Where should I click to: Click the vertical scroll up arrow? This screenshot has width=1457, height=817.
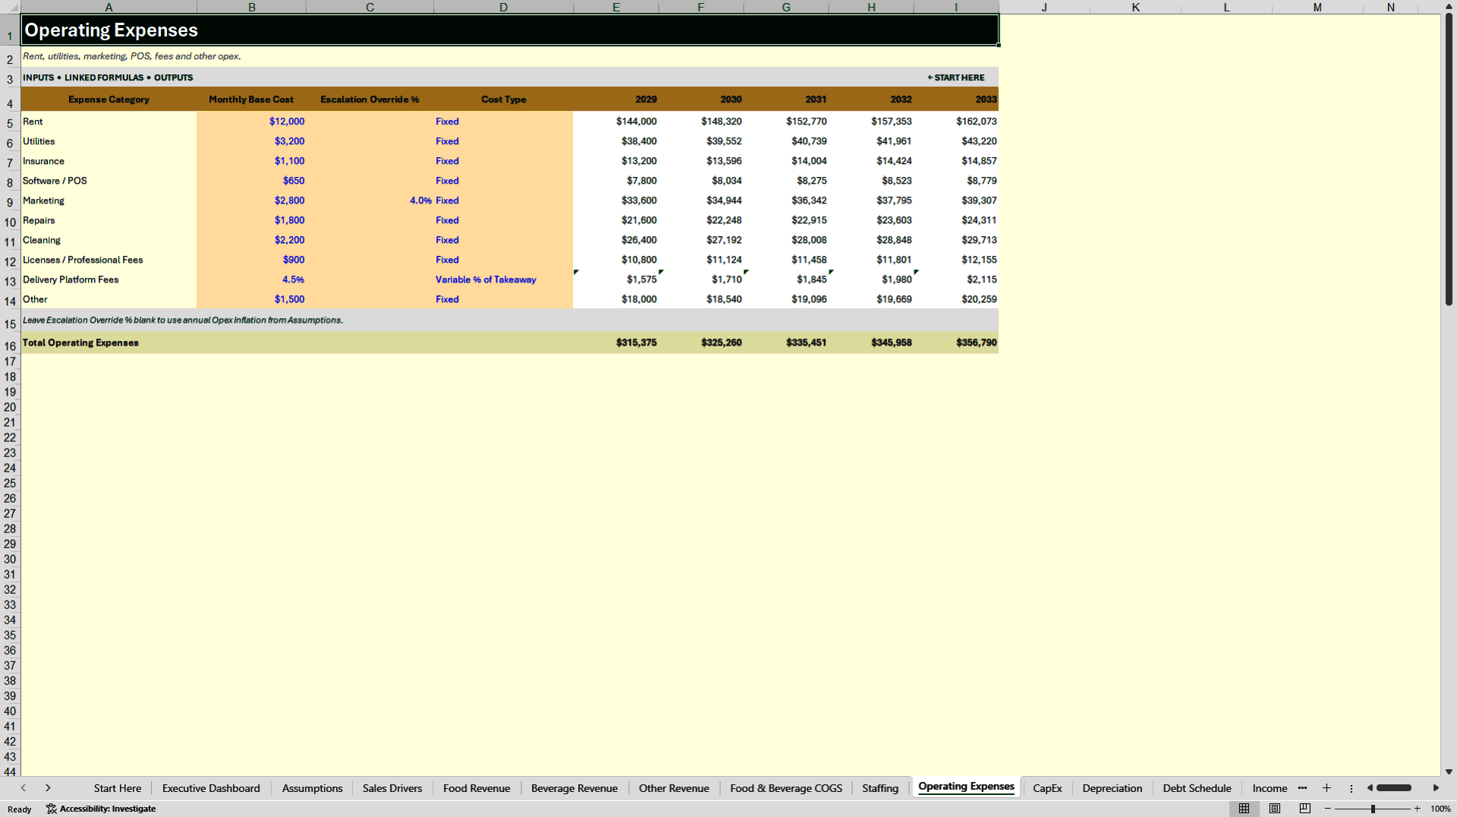1449,6
